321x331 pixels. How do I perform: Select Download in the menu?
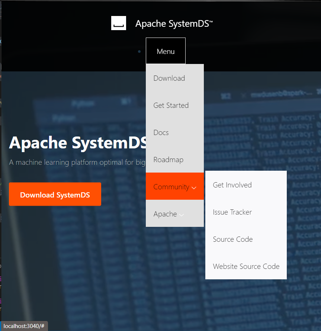pos(175,78)
